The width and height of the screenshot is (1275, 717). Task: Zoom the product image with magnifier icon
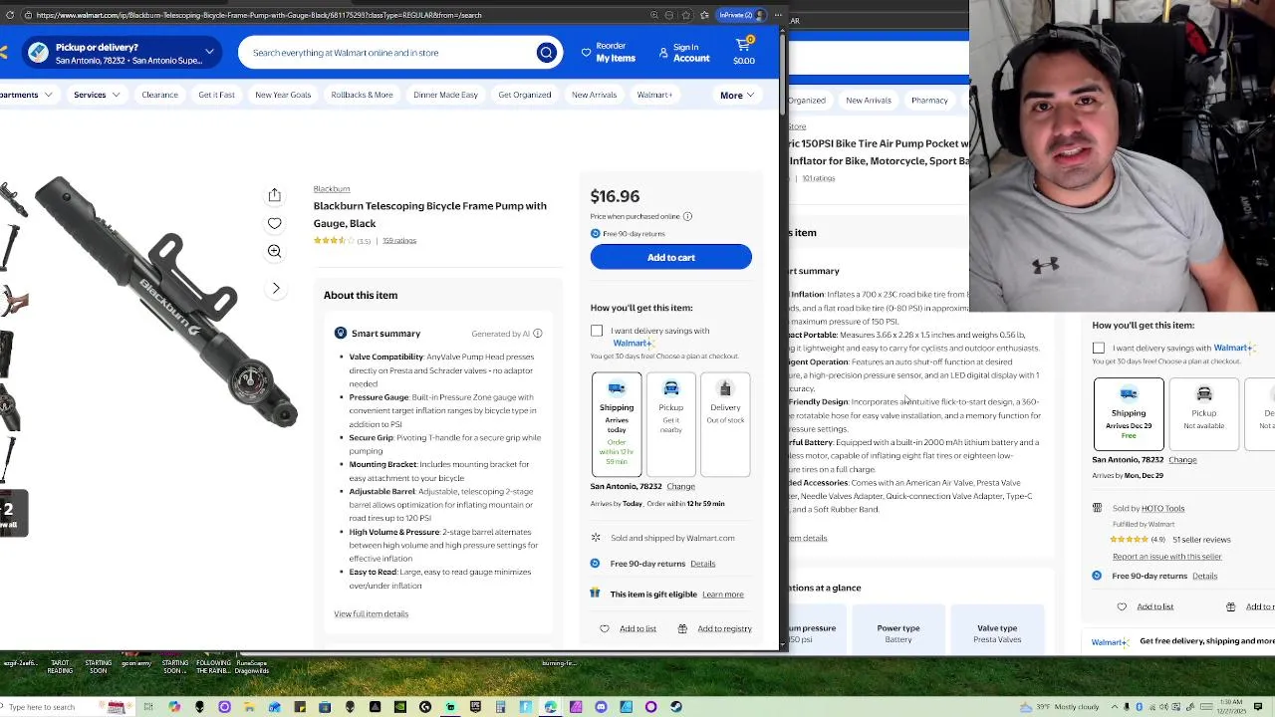(274, 251)
